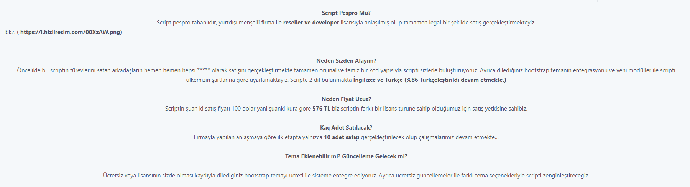Select the sentence starting "Firmayla yapılan anlaşmaya"
Viewport: 690px width, 187px height.
tap(346, 137)
